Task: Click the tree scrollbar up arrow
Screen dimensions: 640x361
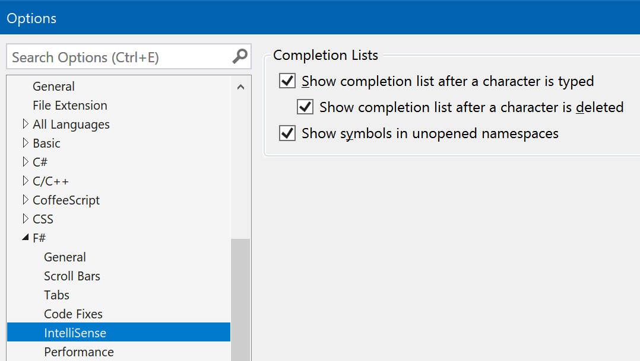Action: 241,87
